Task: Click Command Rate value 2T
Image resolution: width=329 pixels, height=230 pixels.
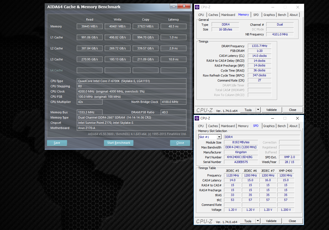Action: (x=259, y=80)
